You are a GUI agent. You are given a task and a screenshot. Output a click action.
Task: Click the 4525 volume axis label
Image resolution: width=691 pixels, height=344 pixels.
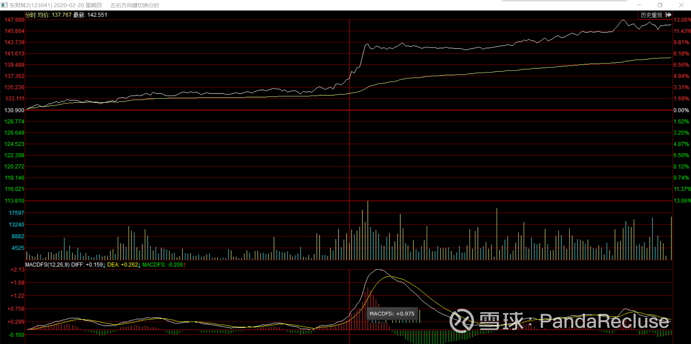pyautogui.click(x=18, y=248)
